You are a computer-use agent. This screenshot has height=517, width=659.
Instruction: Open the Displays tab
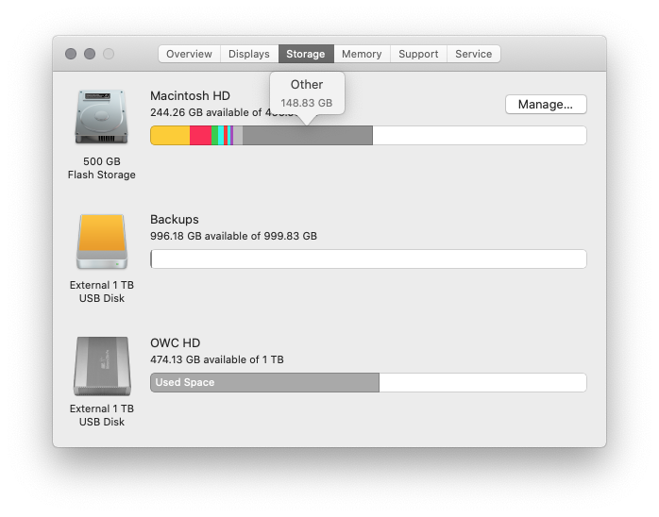click(x=249, y=54)
